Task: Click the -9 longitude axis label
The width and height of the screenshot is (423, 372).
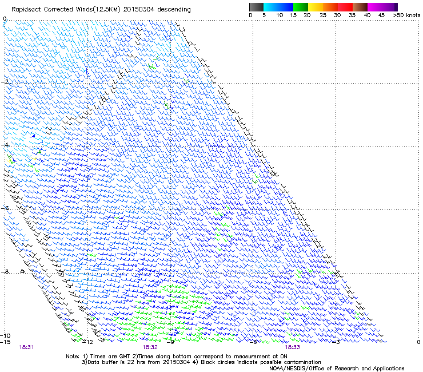Action: pyautogui.click(x=170, y=342)
